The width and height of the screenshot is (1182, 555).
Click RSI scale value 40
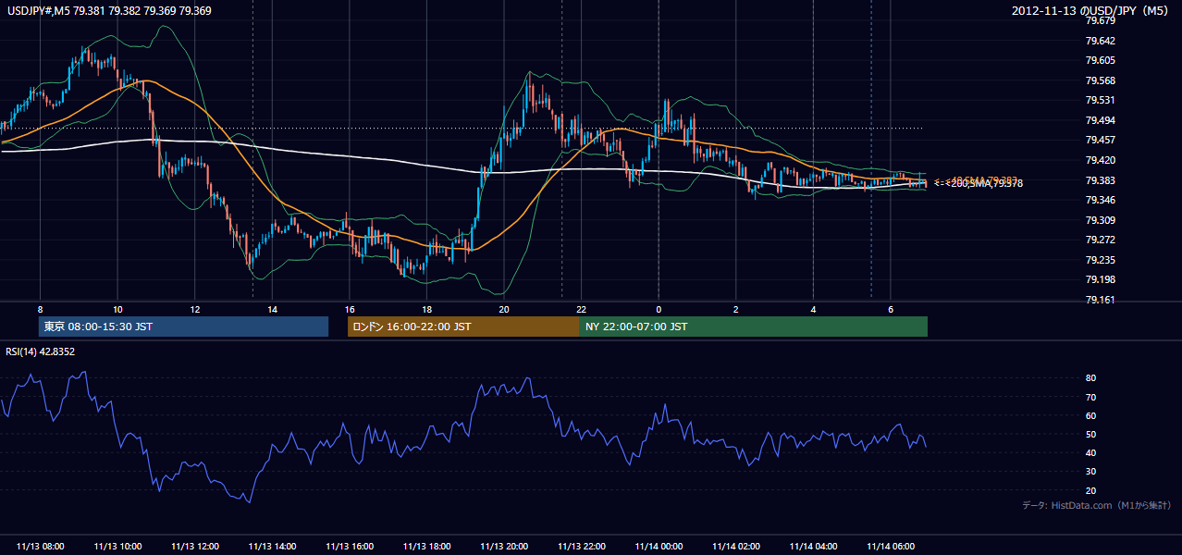pyautogui.click(x=1090, y=452)
